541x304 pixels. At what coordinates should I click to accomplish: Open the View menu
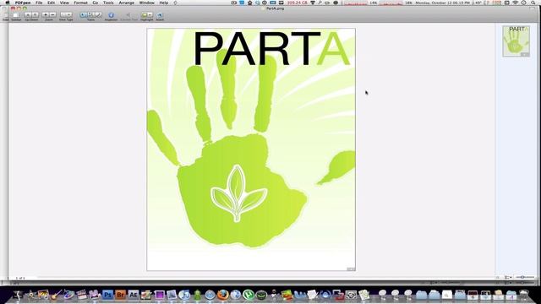coord(64,3)
